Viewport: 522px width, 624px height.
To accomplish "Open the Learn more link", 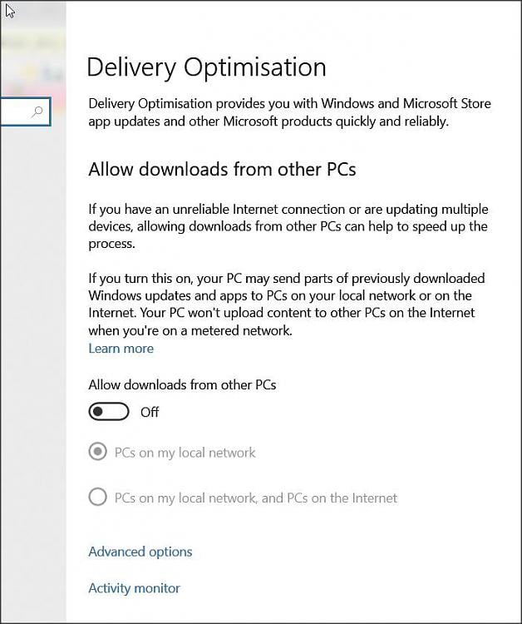I will [x=121, y=349].
